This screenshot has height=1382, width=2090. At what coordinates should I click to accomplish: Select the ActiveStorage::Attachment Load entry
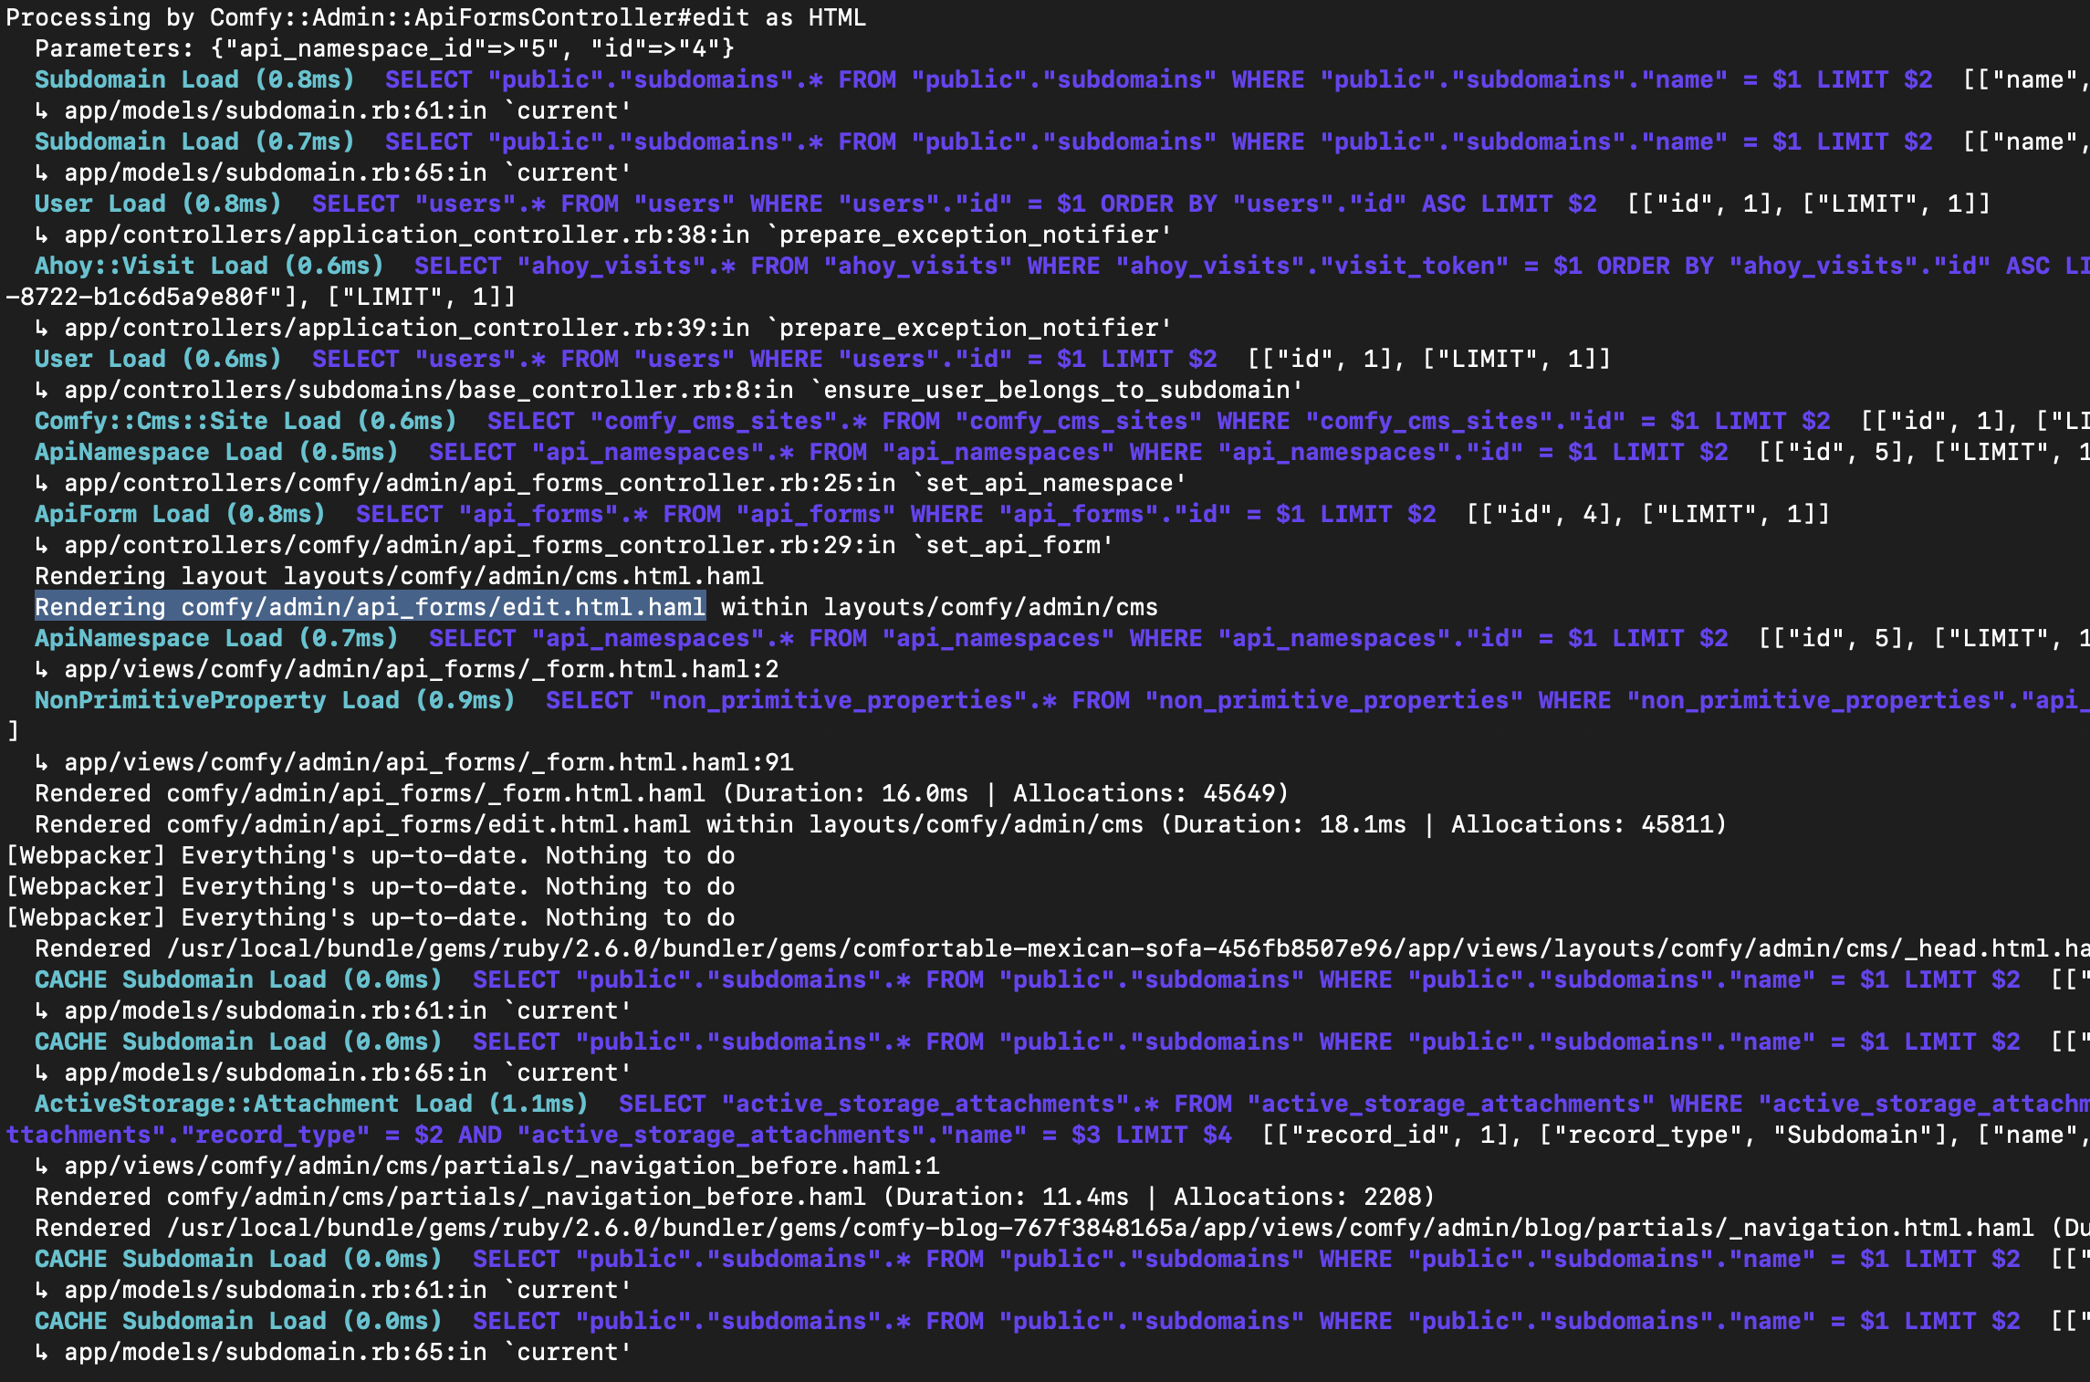click(310, 1103)
